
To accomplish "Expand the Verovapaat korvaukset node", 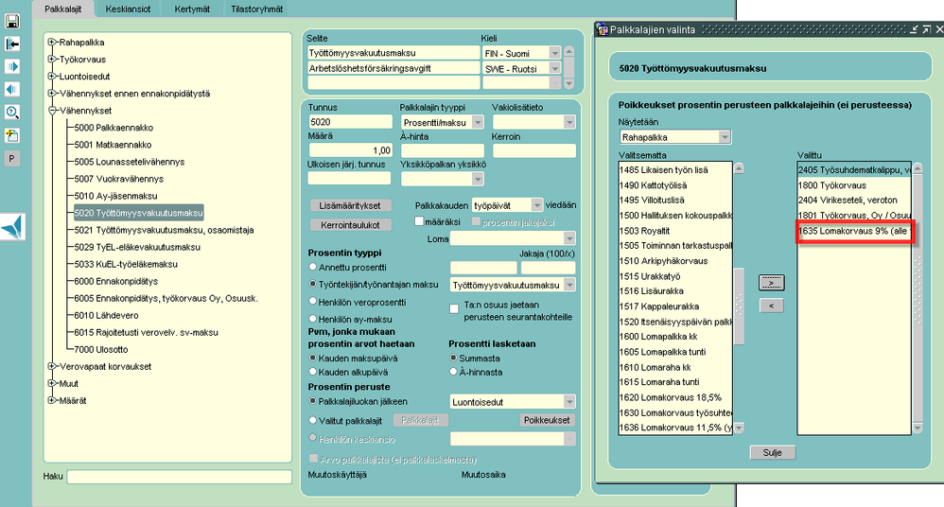I will click(52, 366).
